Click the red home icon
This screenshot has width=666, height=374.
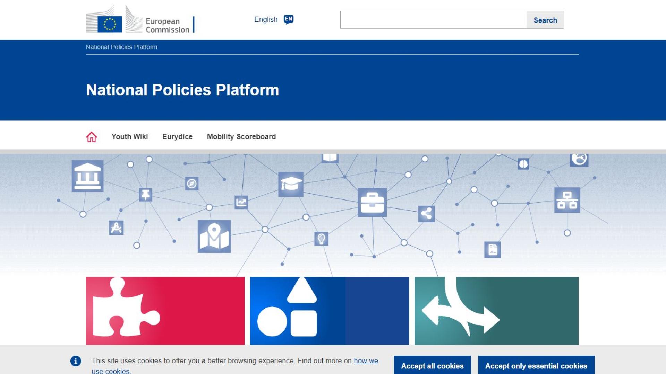(92, 137)
